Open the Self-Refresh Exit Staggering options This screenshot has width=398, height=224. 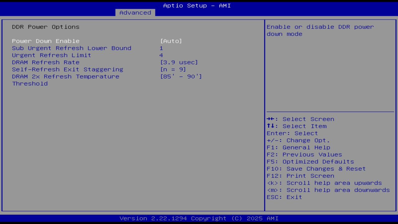coord(67,69)
